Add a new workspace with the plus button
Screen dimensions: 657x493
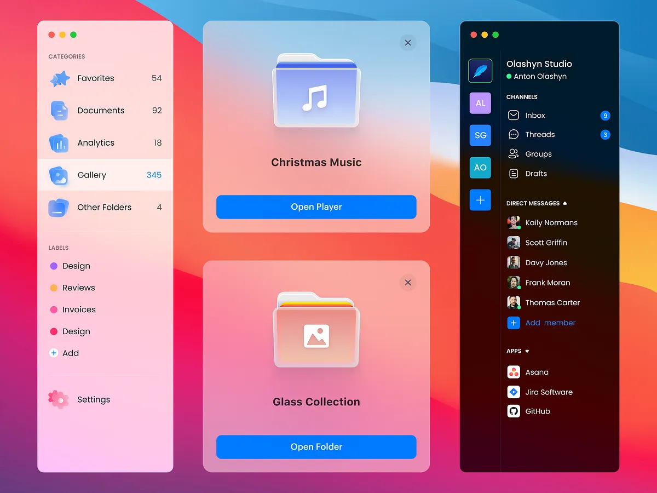pos(480,200)
